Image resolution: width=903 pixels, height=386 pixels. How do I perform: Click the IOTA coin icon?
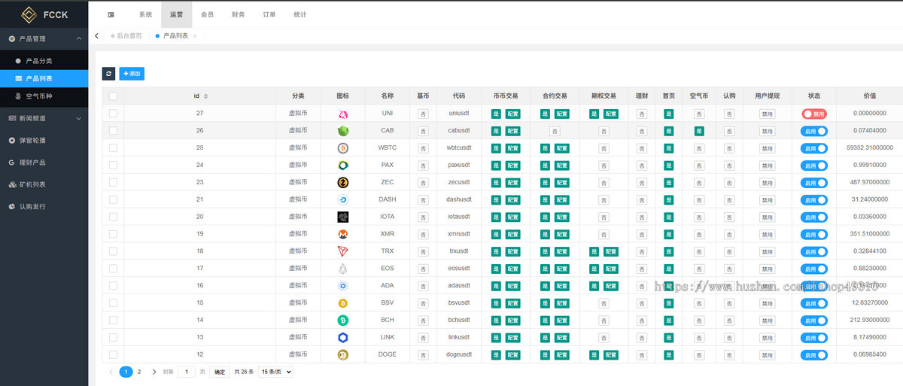[x=343, y=217]
